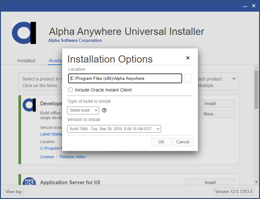Click the large Alpha Anywhere logo

(x=24, y=33)
